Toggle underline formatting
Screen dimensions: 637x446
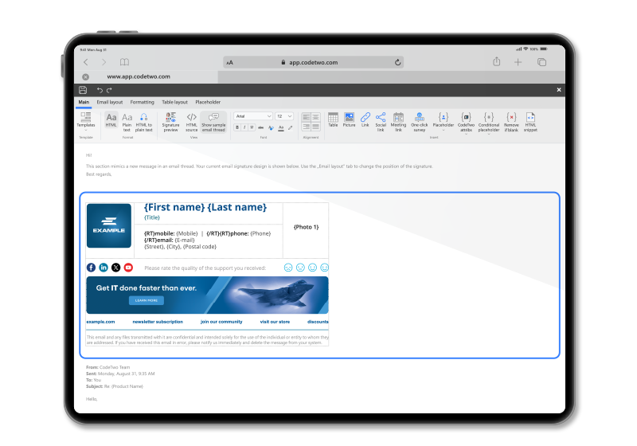(252, 127)
